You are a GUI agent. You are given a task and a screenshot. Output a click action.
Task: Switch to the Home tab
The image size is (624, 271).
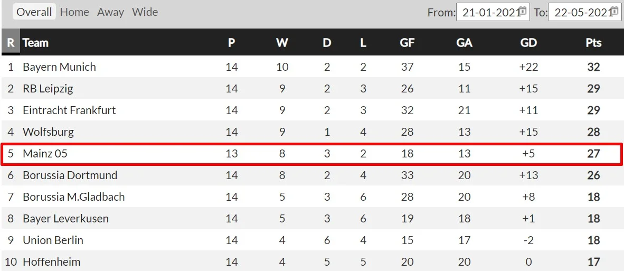pyautogui.click(x=74, y=12)
